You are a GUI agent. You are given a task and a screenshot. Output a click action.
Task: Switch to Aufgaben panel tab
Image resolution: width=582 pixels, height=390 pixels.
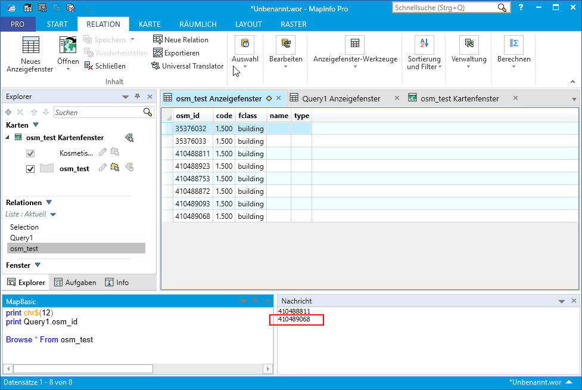(x=75, y=283)
